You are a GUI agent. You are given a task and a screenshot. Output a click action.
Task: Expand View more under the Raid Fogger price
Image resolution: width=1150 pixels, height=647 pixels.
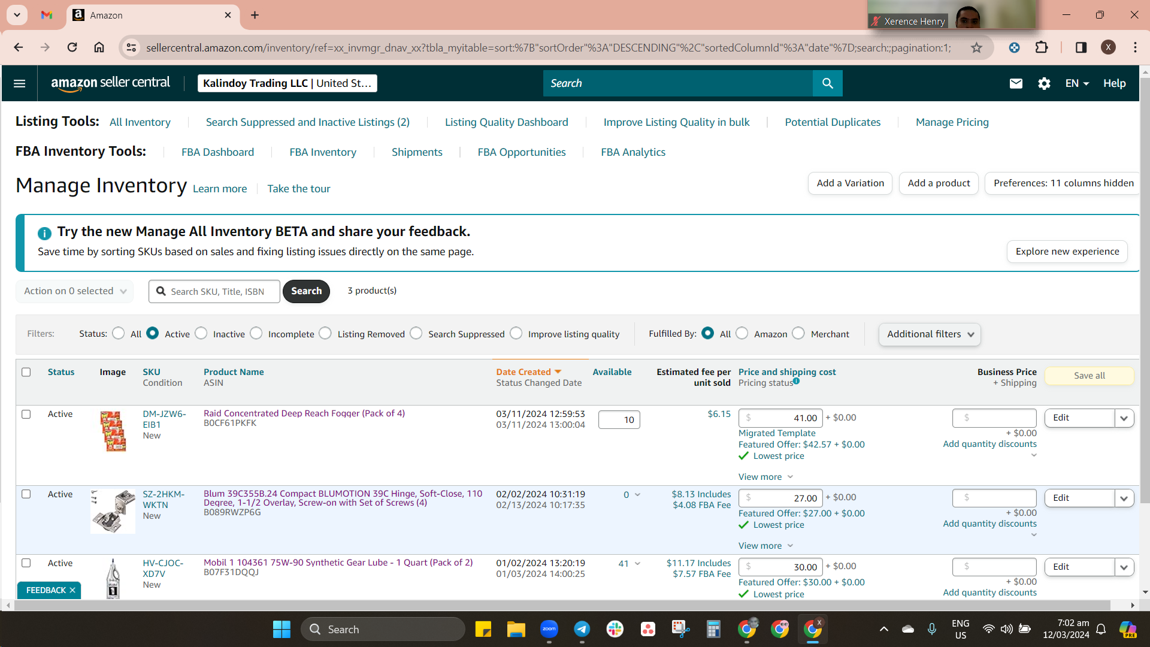pyautogui.click(x=765, y=477)
